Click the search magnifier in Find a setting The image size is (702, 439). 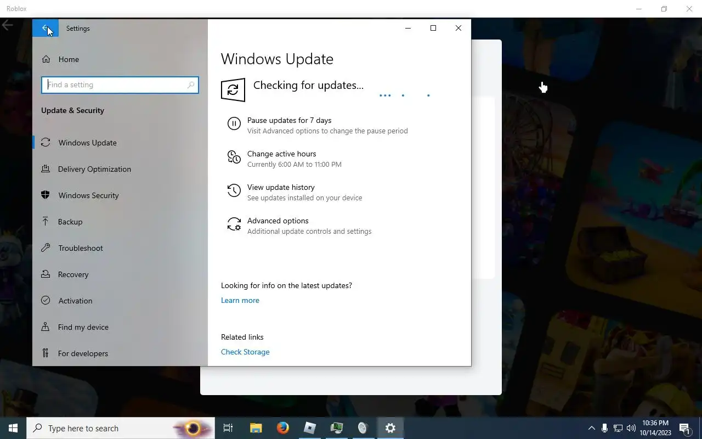pos(191,85)
